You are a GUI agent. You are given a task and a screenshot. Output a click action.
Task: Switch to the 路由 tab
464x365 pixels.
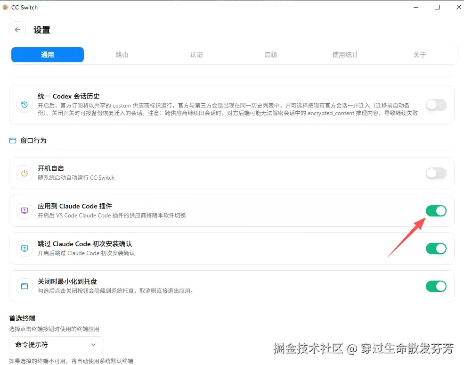(x=122, y=55)
